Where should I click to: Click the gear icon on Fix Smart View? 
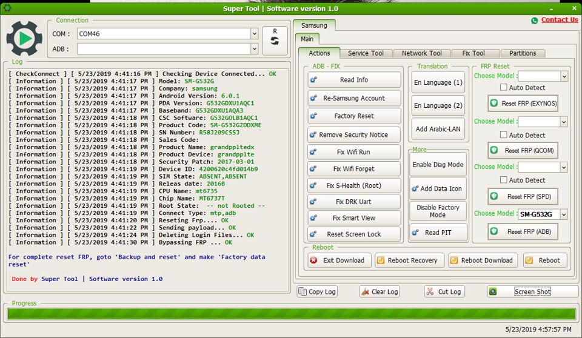[313, 218]
